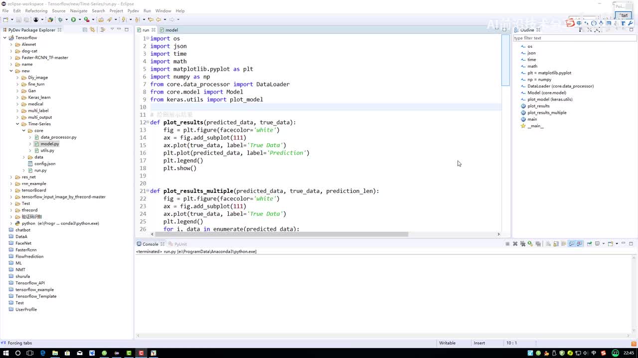Toggle Show Console When Standard Error Changes
Screen dimensions: 638x358
579,244
